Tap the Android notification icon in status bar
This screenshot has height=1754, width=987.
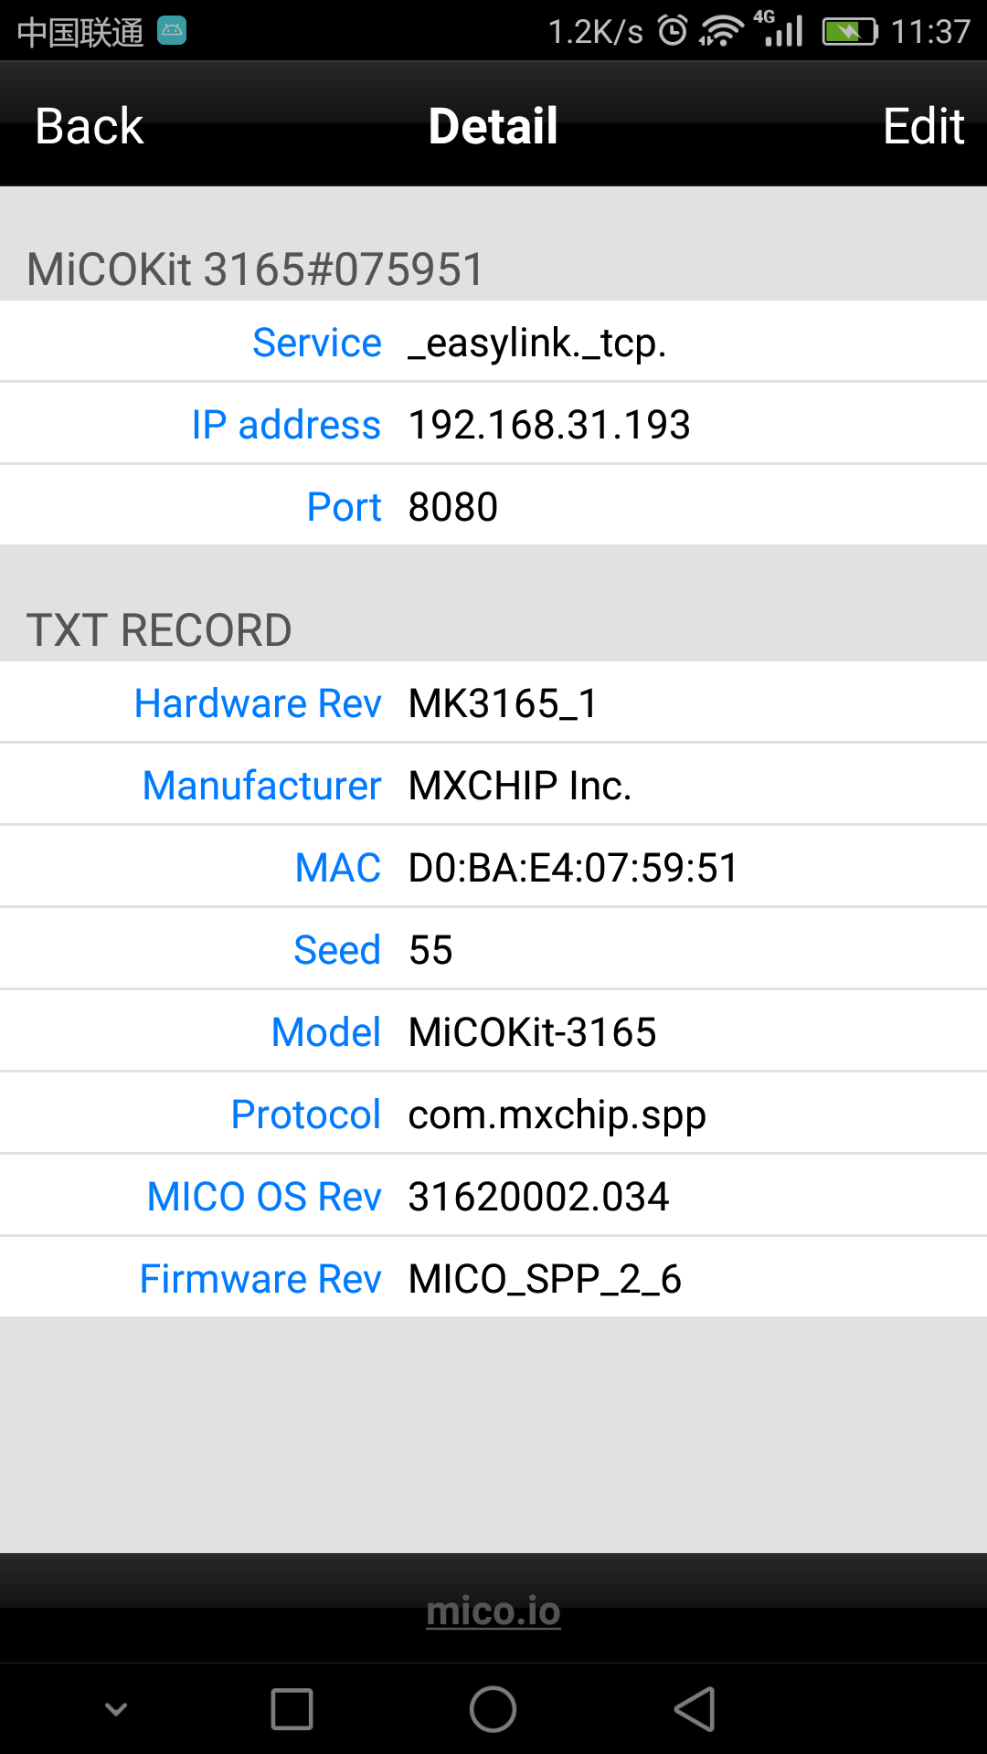point(172,31)
